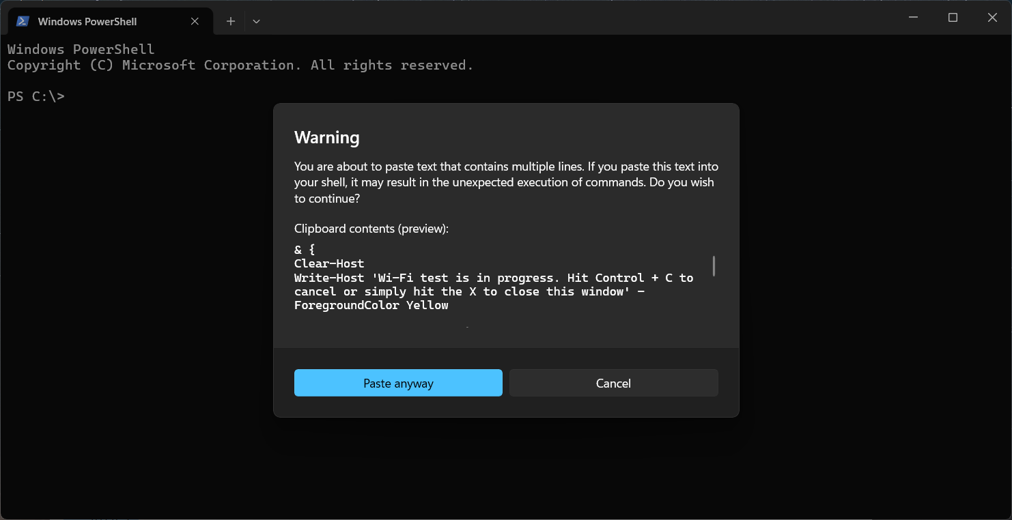Close the terminal window
The image size is (1012, 520).
[992, 18]
